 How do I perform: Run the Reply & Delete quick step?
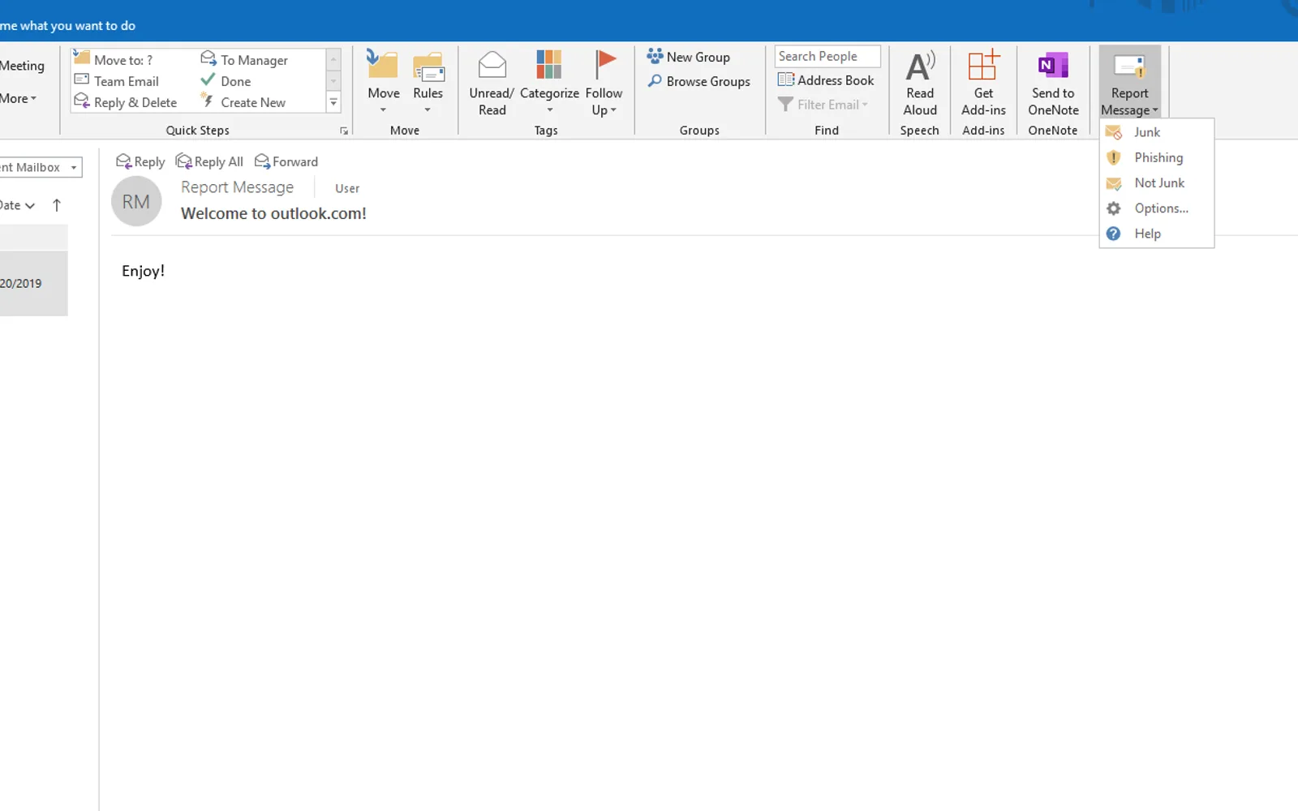tap(126, 102)
